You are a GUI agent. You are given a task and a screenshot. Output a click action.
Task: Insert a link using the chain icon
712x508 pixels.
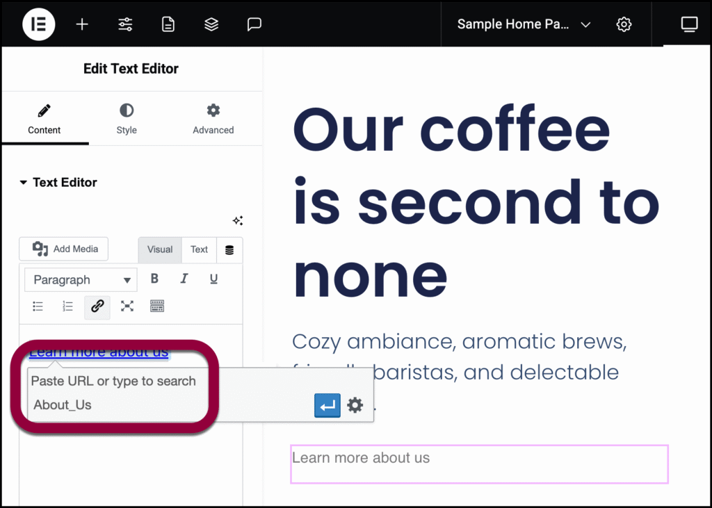tap(97, 306)
